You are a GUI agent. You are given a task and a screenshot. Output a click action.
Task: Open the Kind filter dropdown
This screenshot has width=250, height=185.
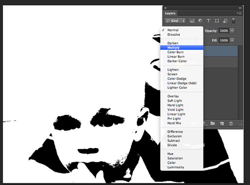coord(175,21)
